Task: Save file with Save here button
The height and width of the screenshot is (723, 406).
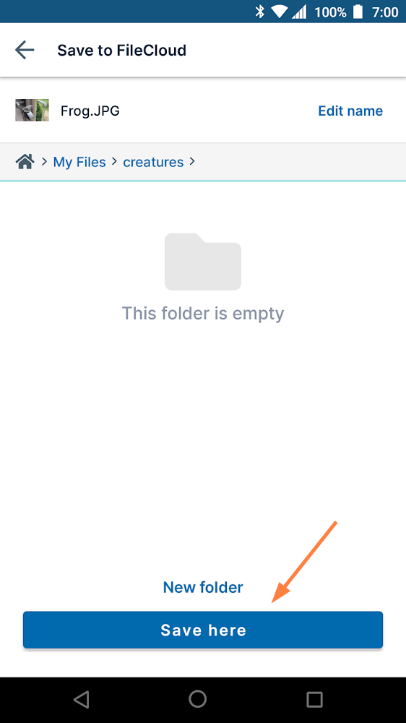Action: [x=203, y=630]
